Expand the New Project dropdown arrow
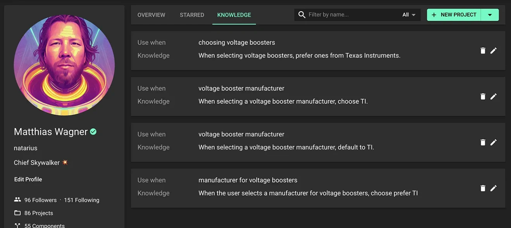This screenshot has width=511, height=228. 490,15
